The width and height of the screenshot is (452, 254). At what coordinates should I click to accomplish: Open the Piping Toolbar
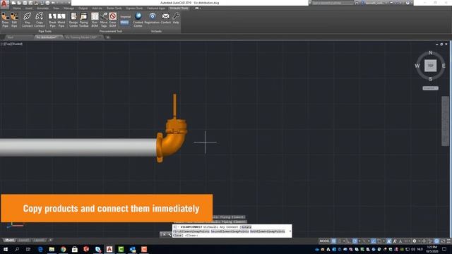(x=84, y=20)
